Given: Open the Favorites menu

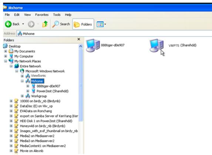Looking at the screenshot, I should click(42, 14).
